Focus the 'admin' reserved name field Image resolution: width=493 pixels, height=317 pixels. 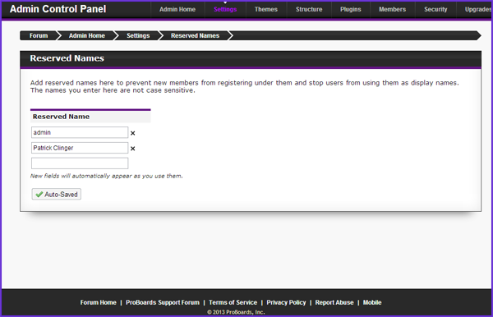tap(80, 132)
